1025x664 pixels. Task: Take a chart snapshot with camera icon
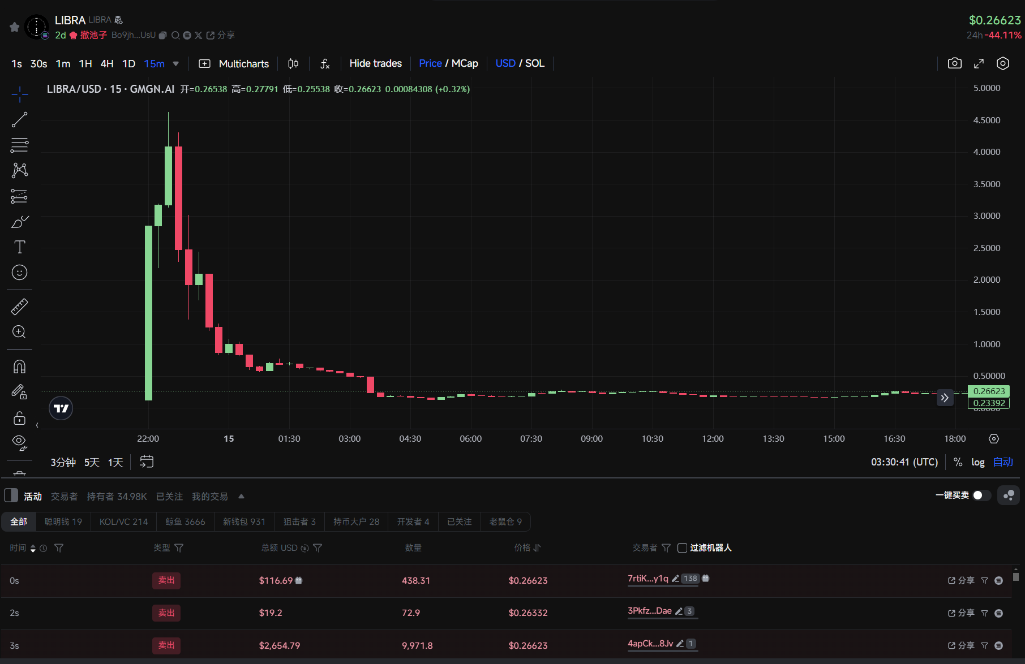coord(954,63)
